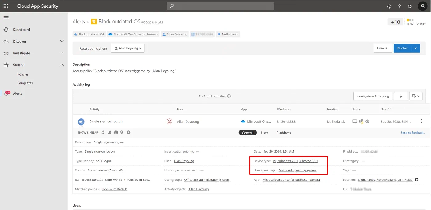Click the single sign-on activity icon
Screen dimensions: 431x210
tap(81, 122)
